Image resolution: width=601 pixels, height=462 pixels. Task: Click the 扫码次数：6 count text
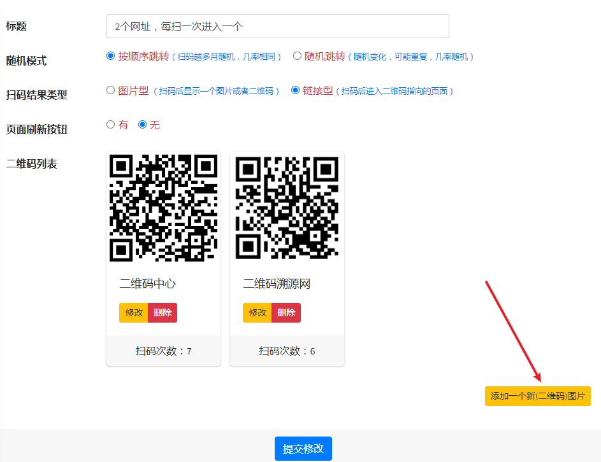287,351
